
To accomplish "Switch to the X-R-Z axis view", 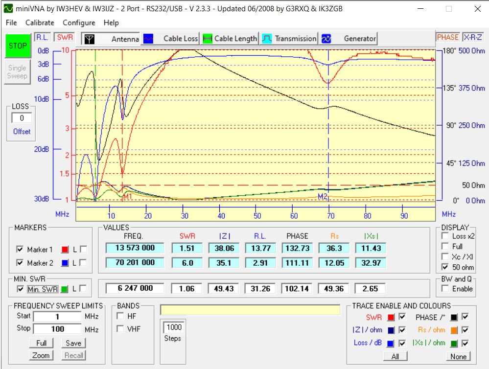I will click(473, 37).
